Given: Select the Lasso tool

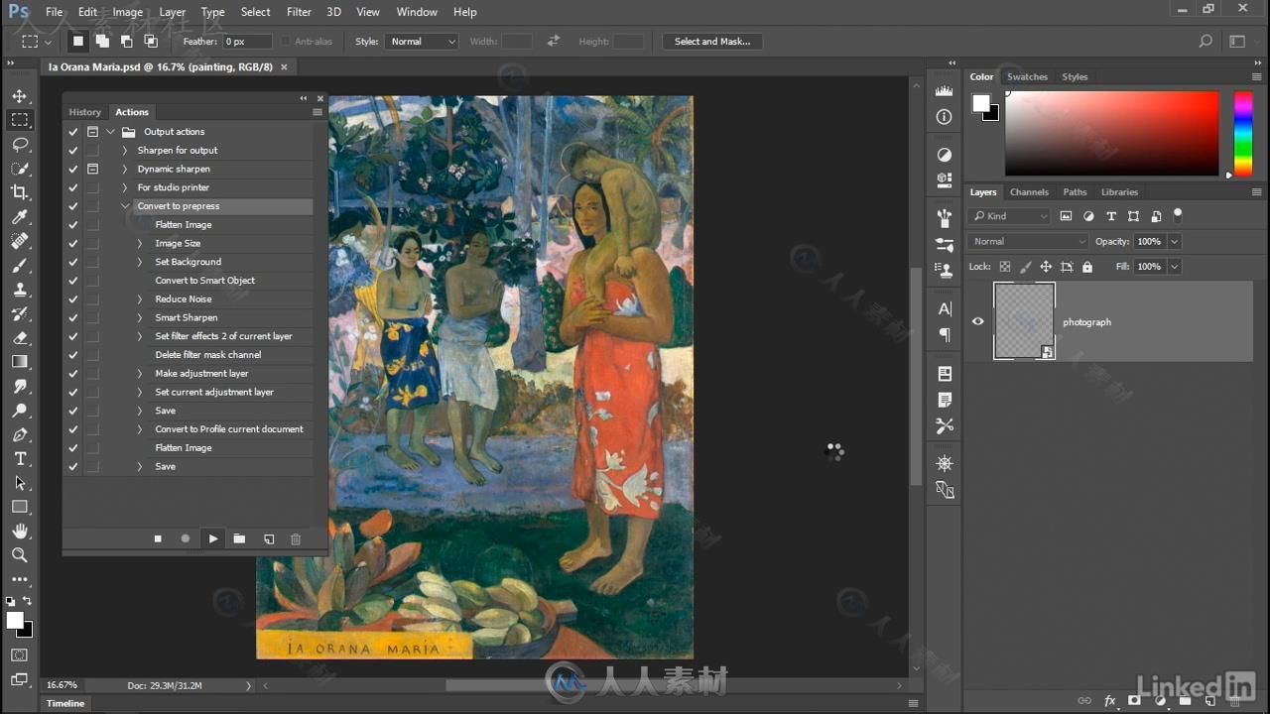Looking at the screenshot, I should tap(19, 145).
